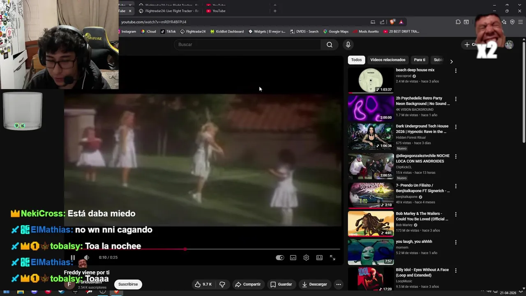526x296 pixels.
Task: Open options for Billy Idol video
Action: point(455,271)
